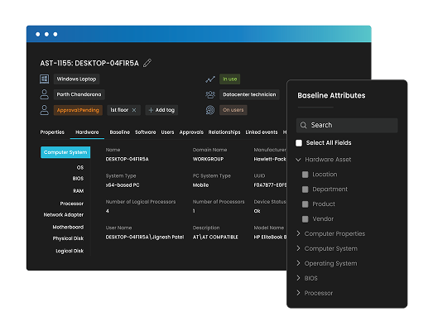Switch to the Software tab
This screenshot has height=321, width=433.
click(145, 132)
